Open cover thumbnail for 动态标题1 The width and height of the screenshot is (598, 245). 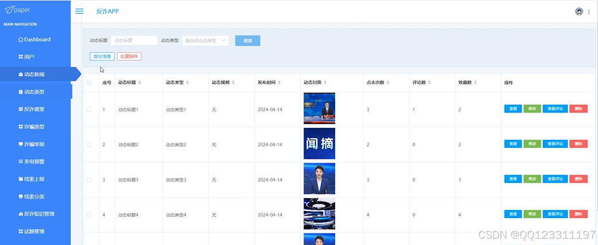tap(319, 109)
